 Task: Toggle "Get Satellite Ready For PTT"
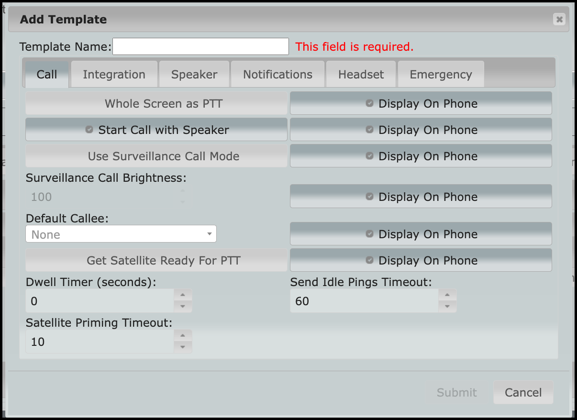click(156, 260)
